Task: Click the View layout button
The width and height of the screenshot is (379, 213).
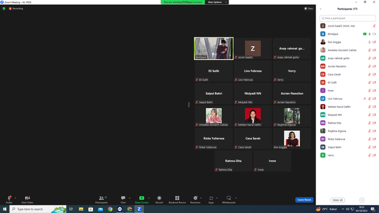Action: (x=309, y=8)
